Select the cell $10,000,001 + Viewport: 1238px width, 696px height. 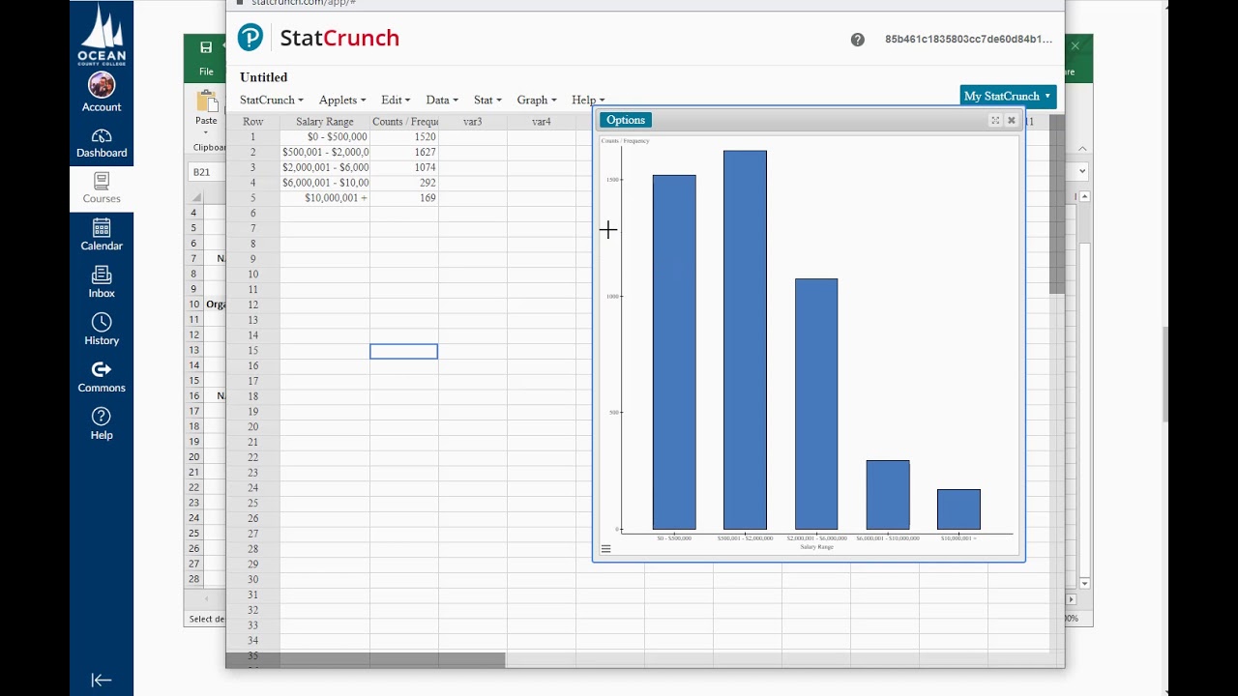(325, 198)
